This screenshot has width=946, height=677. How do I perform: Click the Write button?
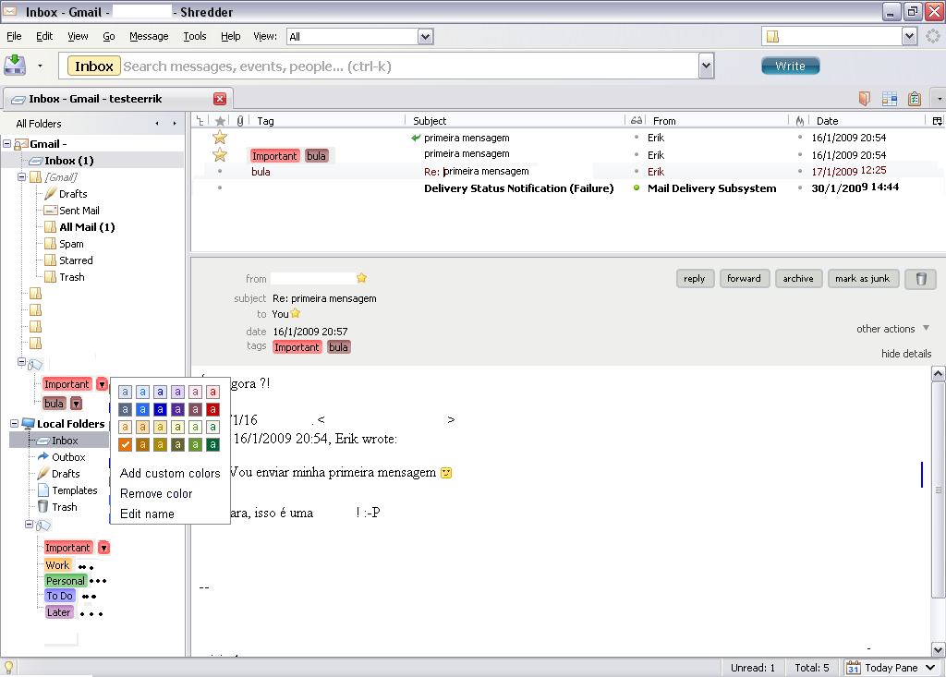(x=791, y=66)
